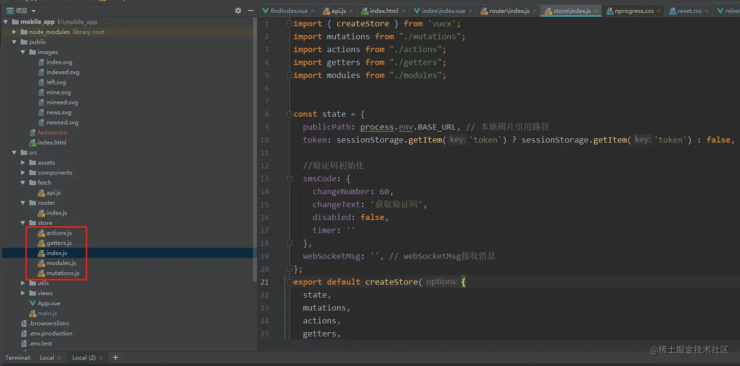This screenshot has height=366, width=740.
Task: Switch to the index\index.vue editor tab
Action: pos(443,11)
